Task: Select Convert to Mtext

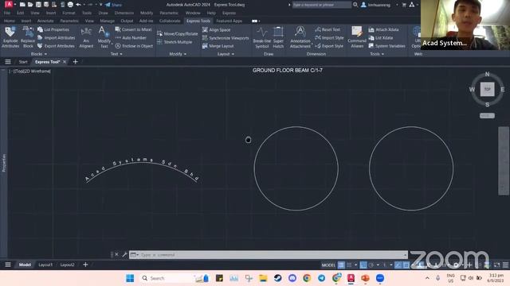Action: tap(134, 29)
